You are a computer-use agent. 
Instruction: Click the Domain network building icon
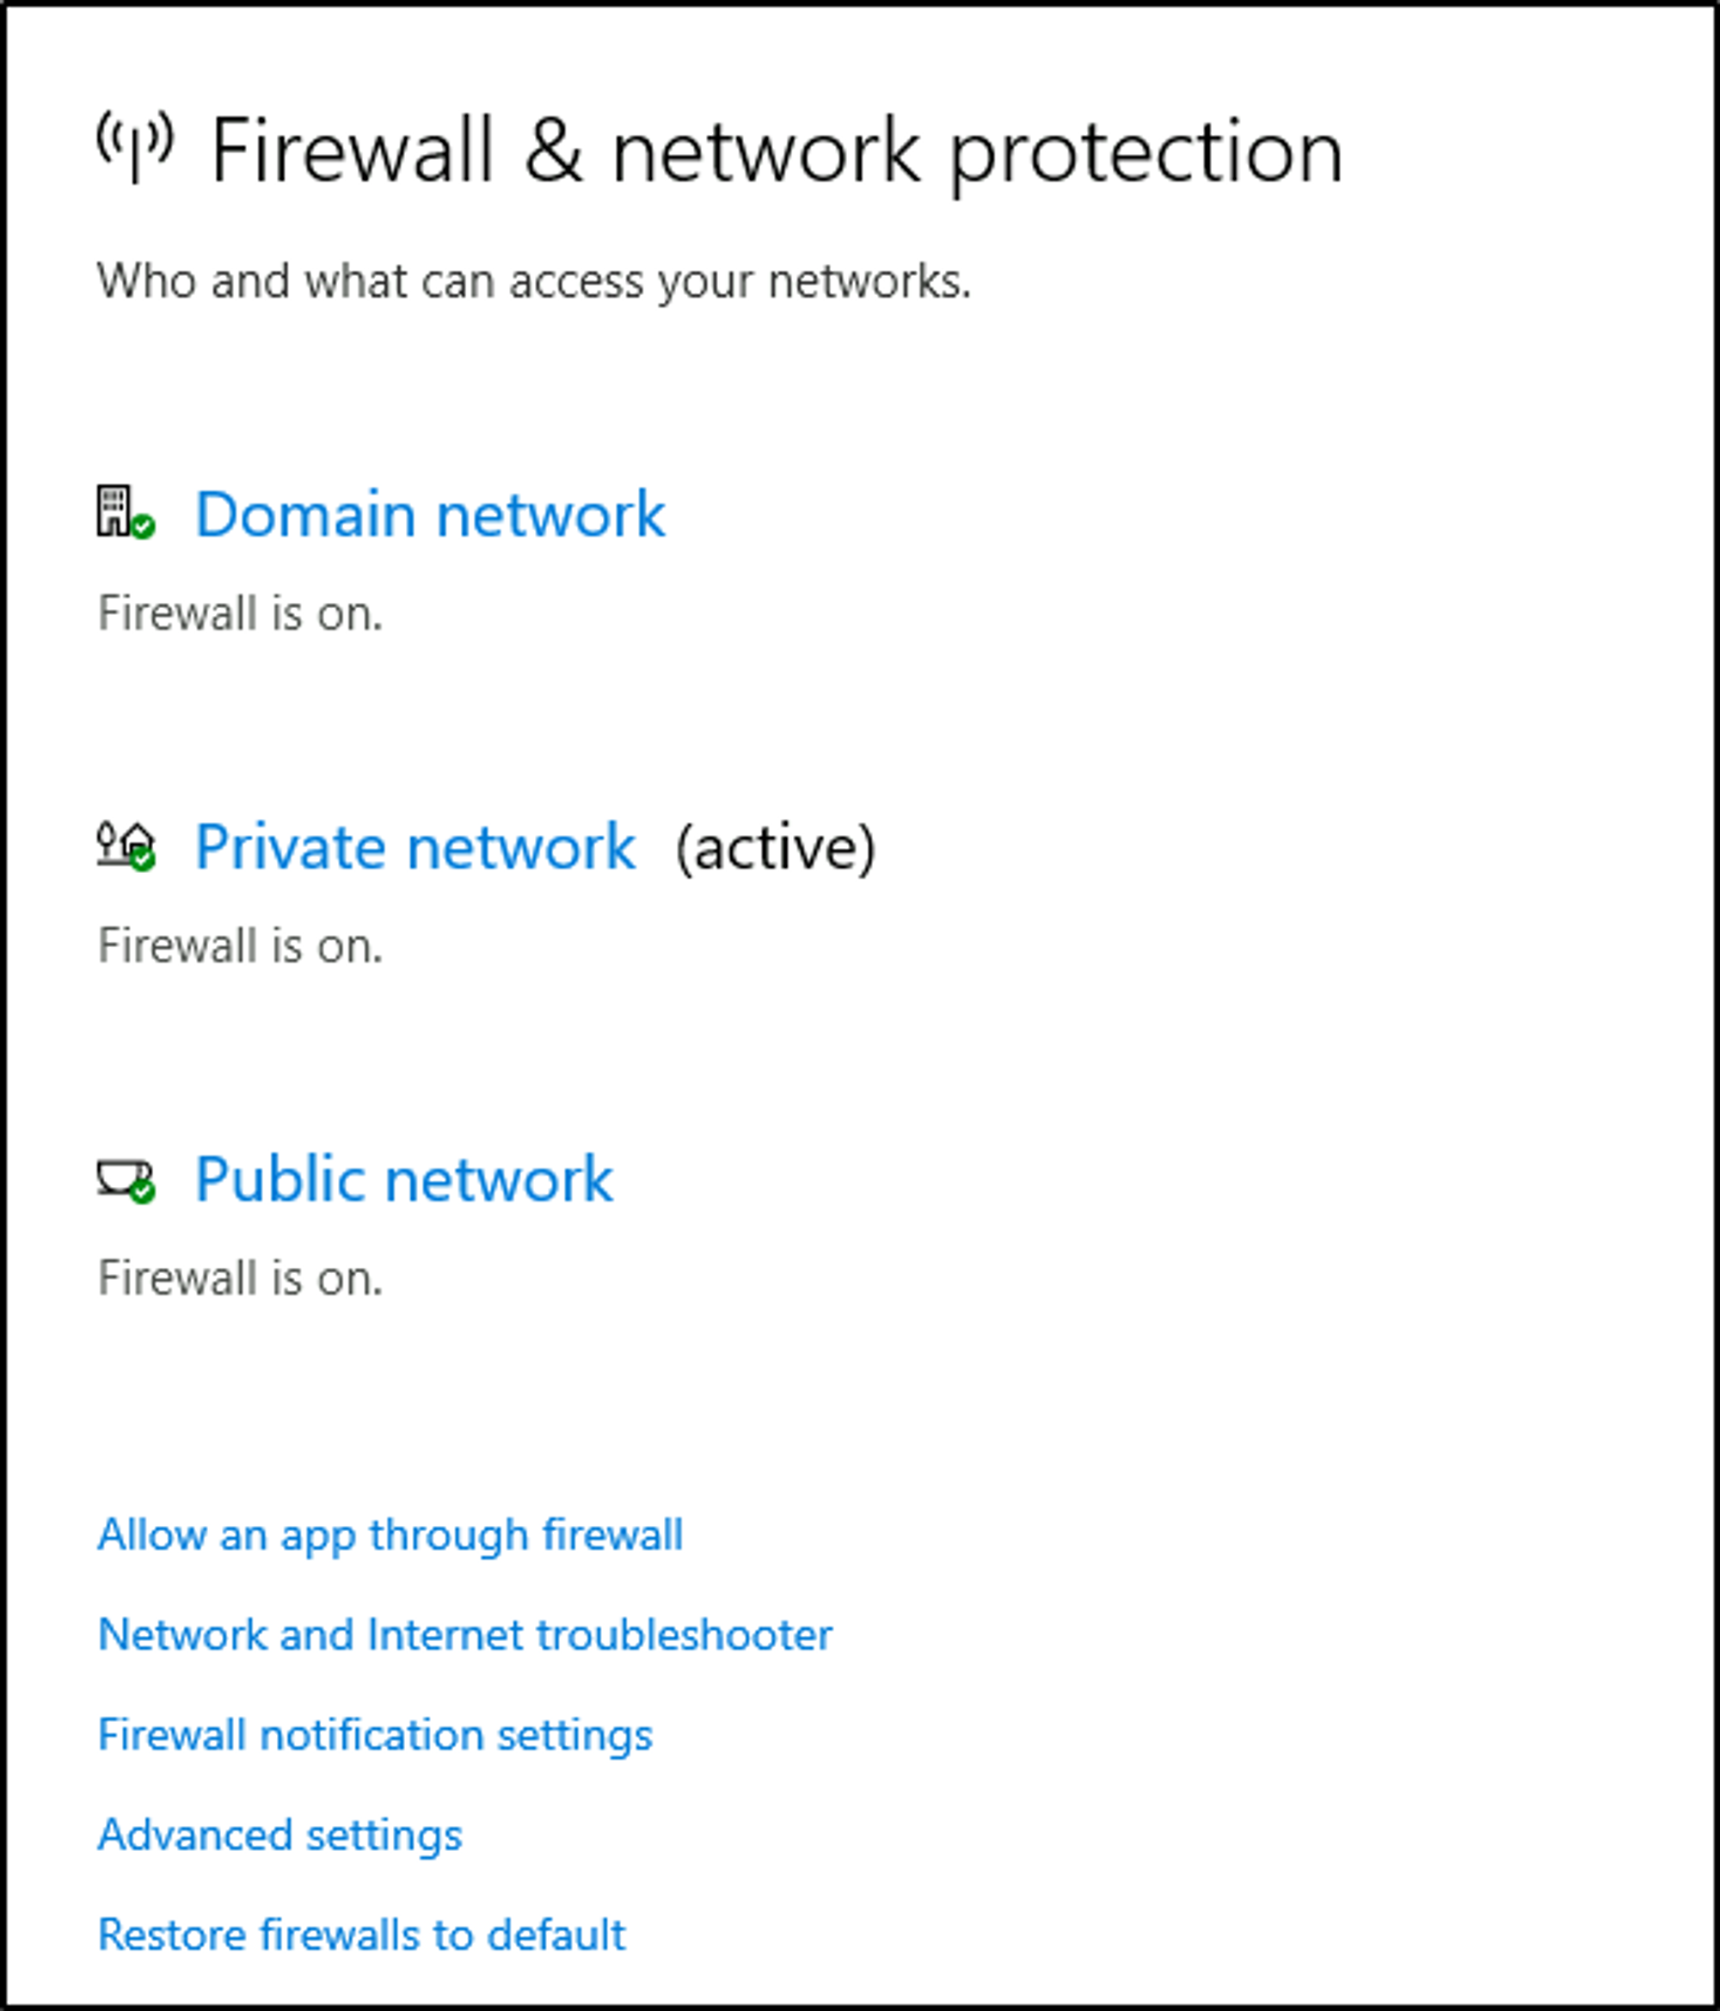coord(114,511)
